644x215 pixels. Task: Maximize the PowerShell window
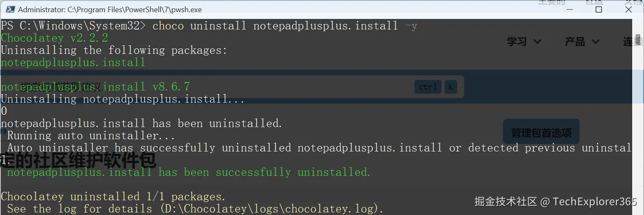coord(599,9)
